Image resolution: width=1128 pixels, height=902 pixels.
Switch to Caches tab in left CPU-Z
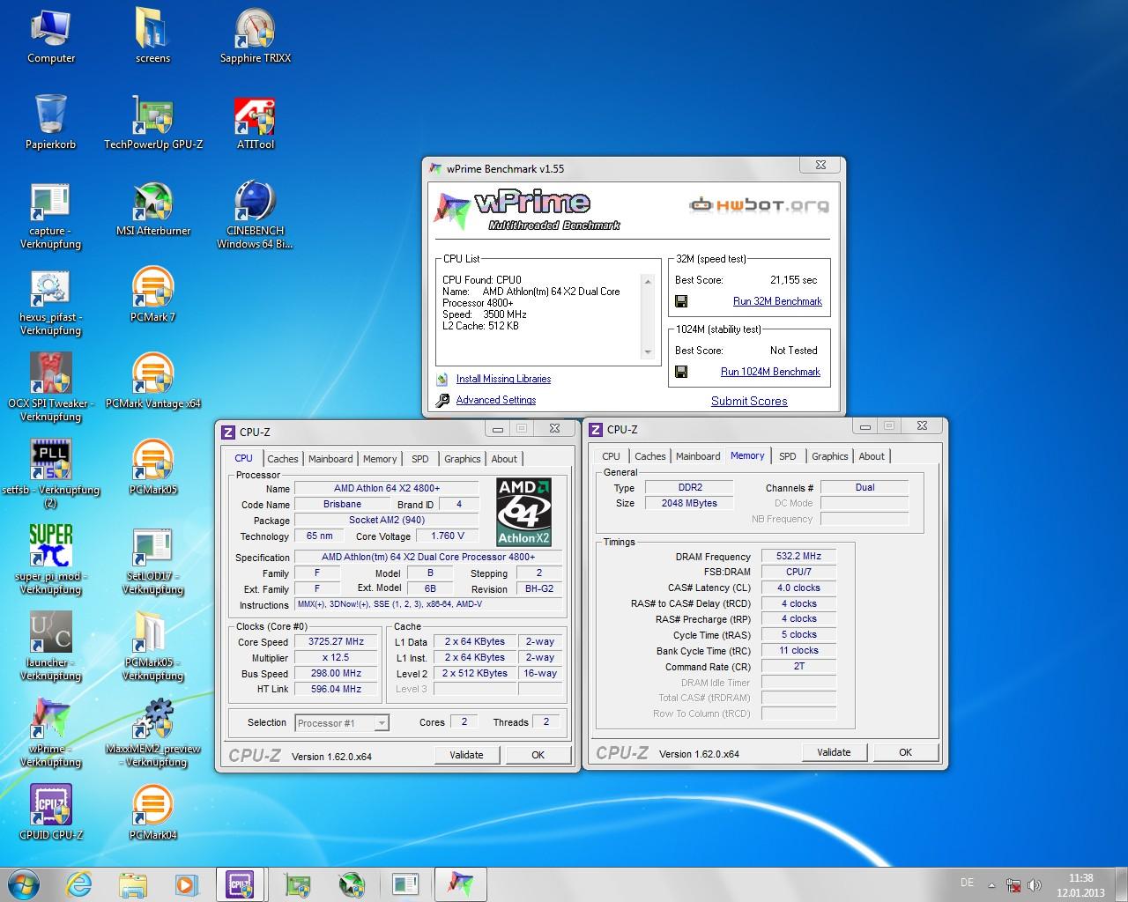coord(283,459)
